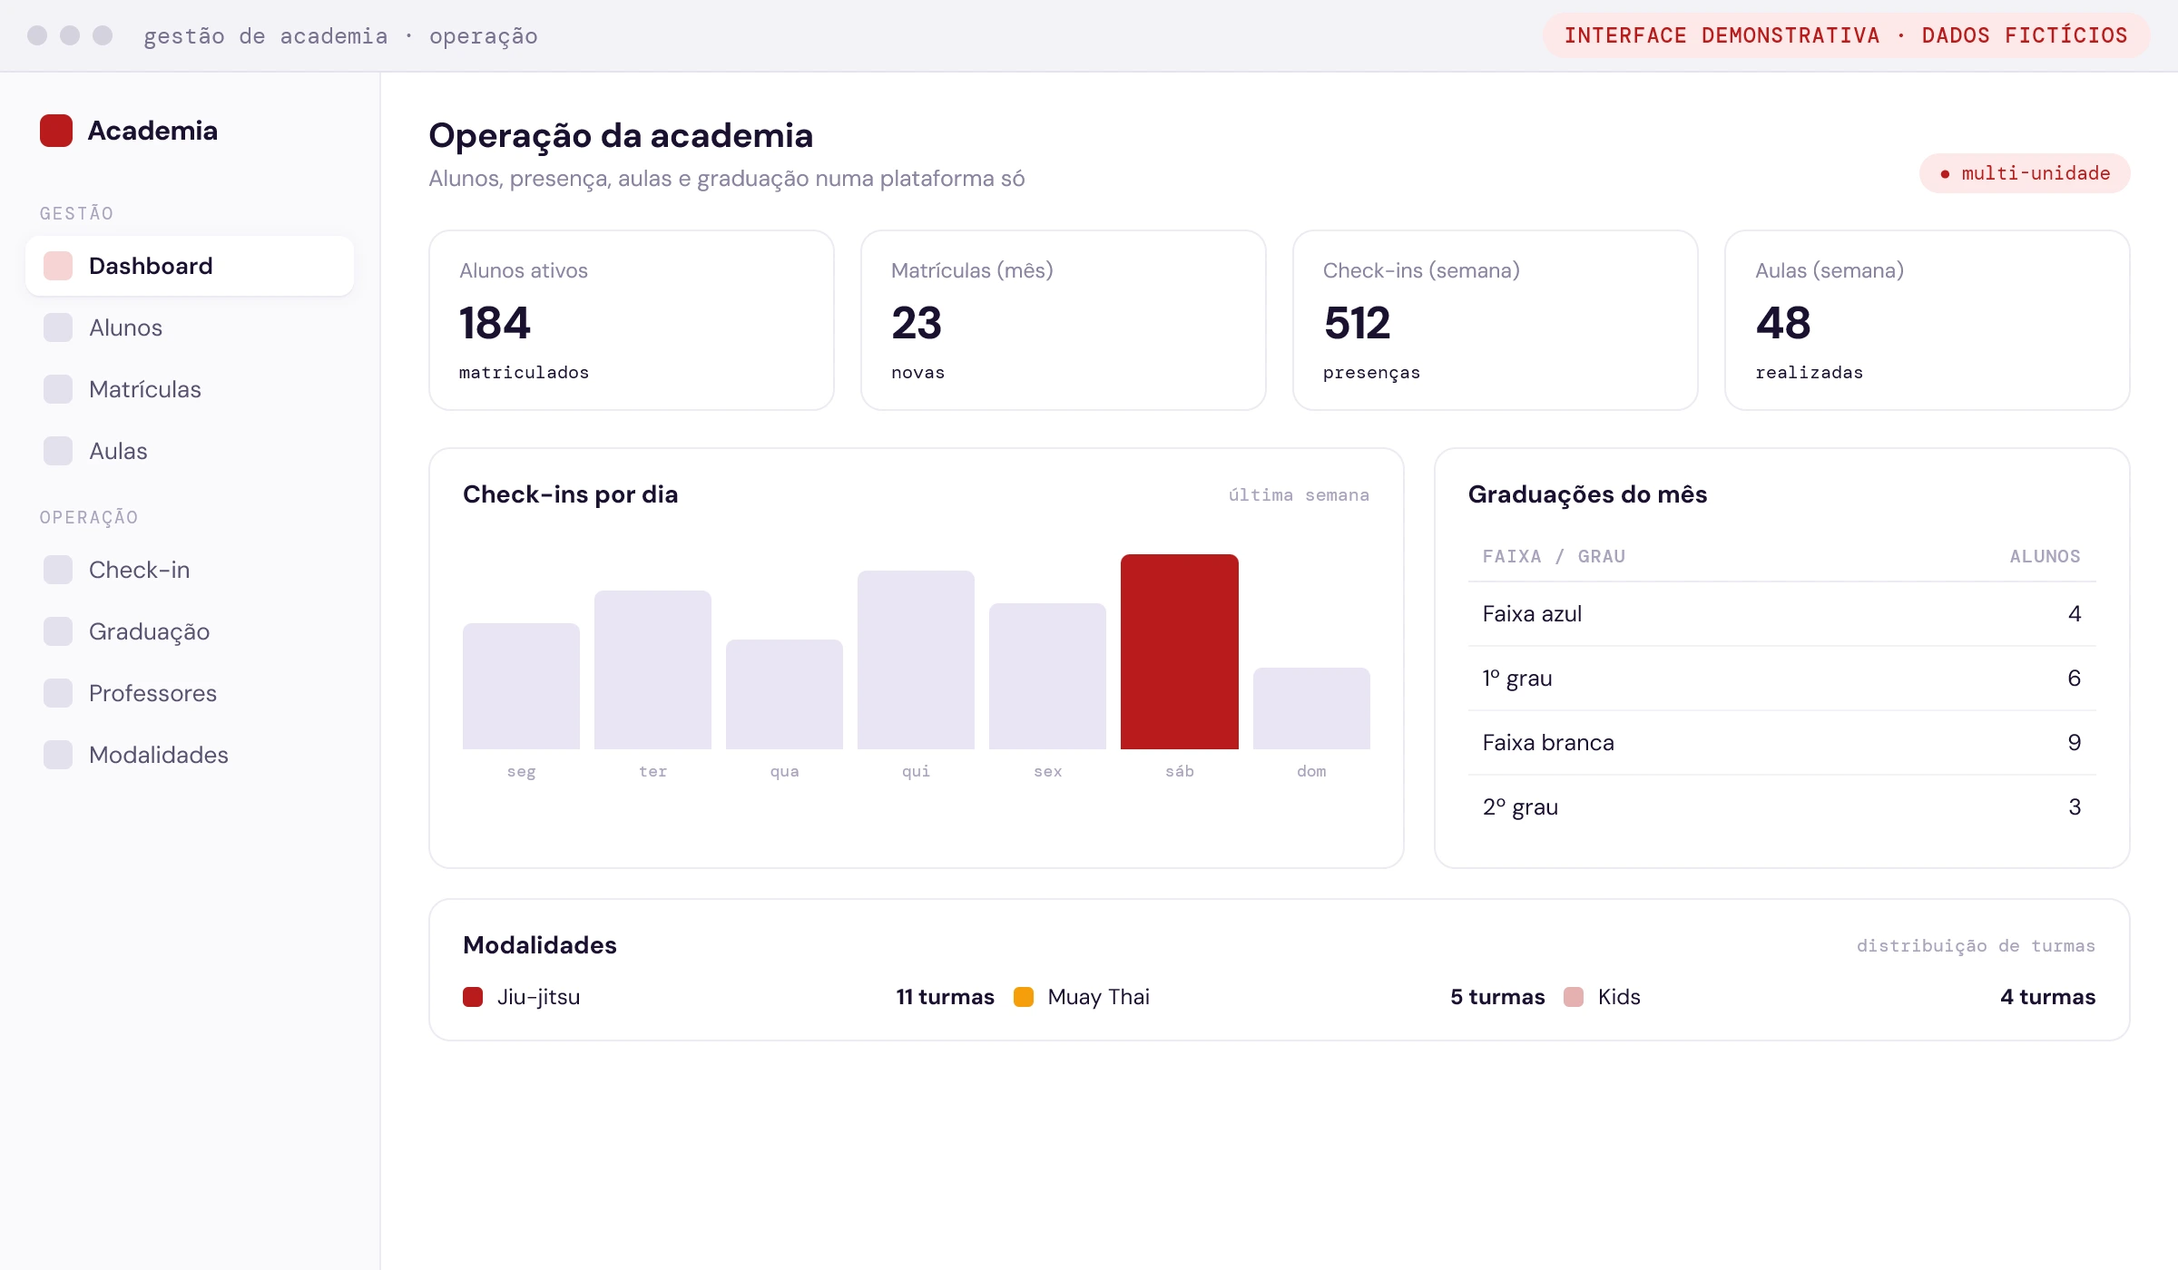
Task: Select the seg bar in check-ins chart
Action: pyautogui.click(x=521, y=686)
